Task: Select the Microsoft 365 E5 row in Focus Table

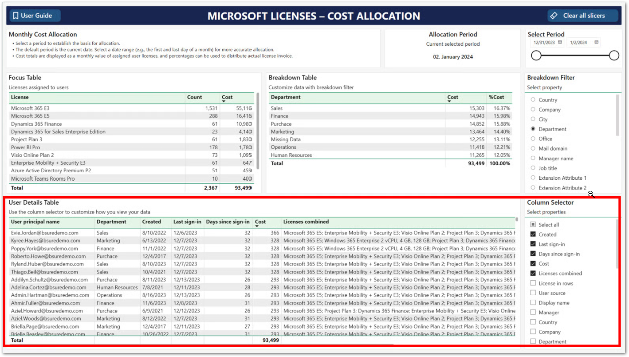Action: pos(30,116)
